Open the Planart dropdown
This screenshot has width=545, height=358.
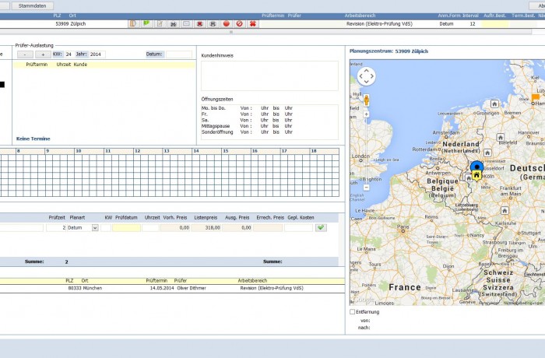pos(95,227)
